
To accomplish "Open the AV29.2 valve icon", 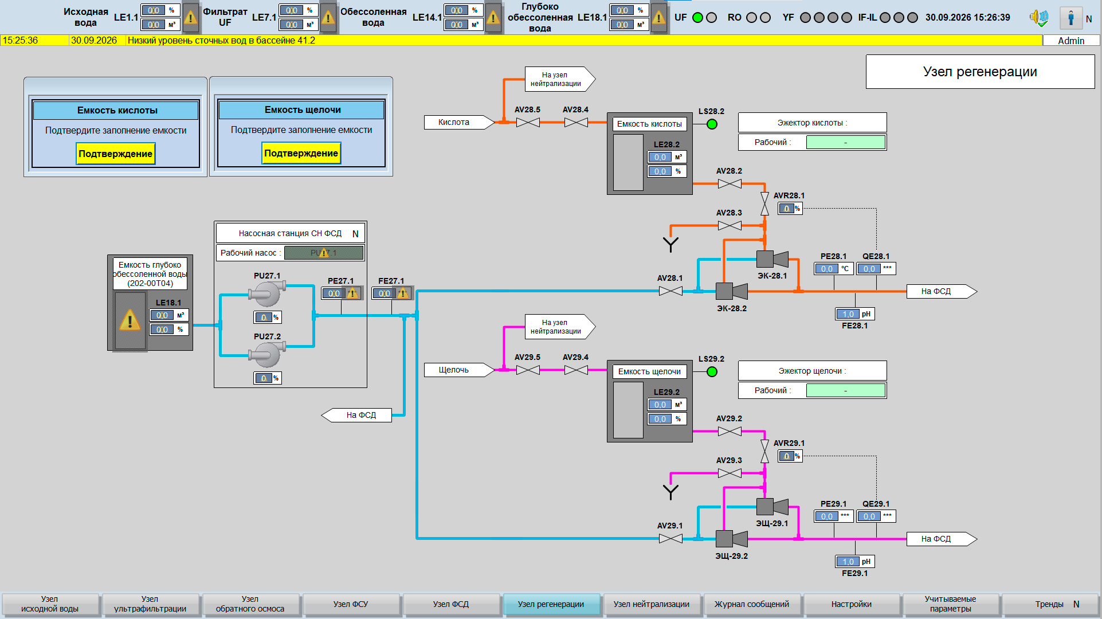I will pos(730,431).
